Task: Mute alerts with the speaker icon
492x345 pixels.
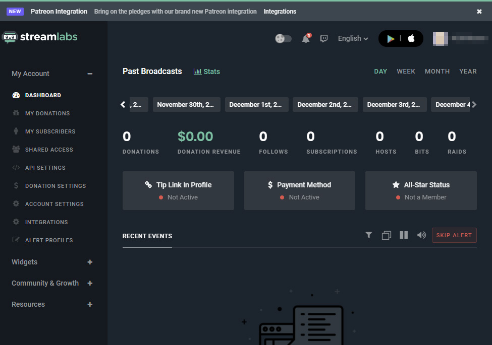Action: (x=421, y=235)
